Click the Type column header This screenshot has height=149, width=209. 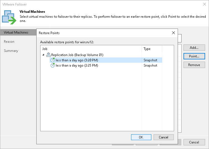pyautogui.click(x=147, y=49)
